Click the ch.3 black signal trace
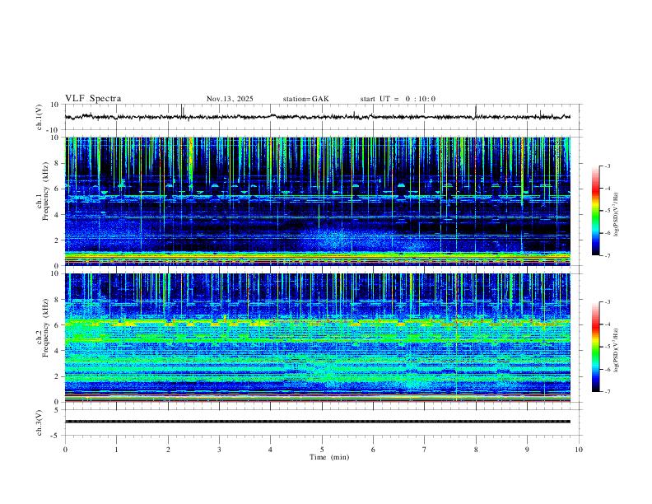 318,422
